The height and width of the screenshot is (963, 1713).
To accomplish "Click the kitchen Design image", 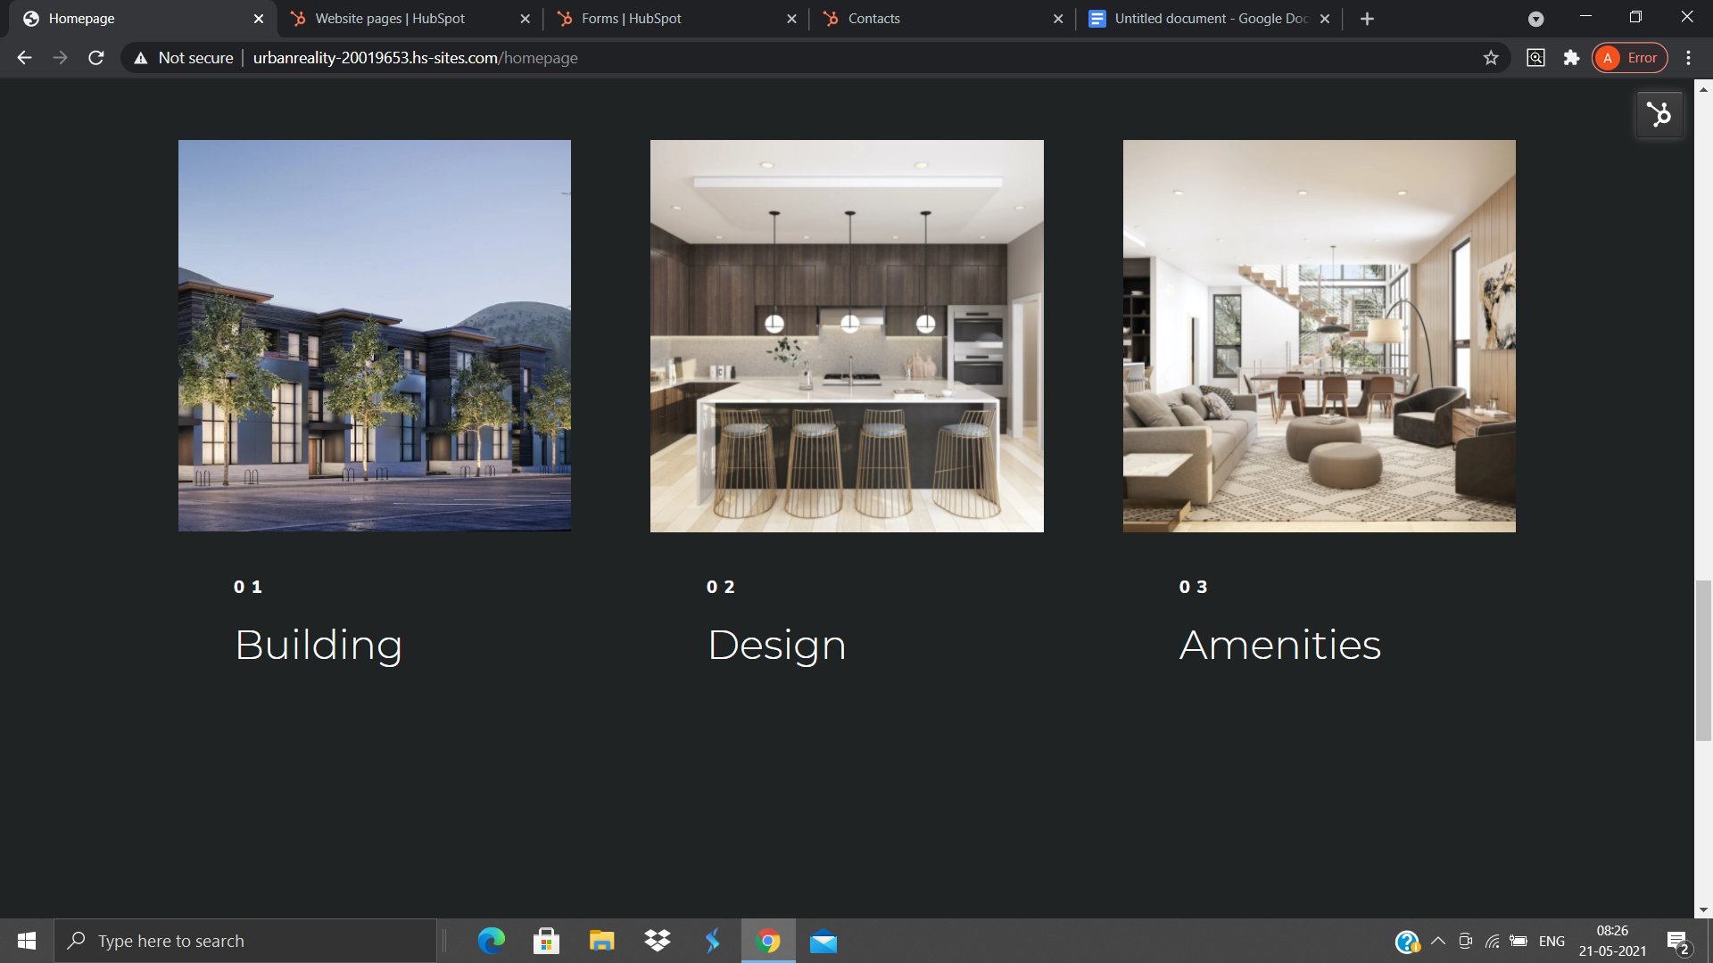I will [x=847, y=336].
